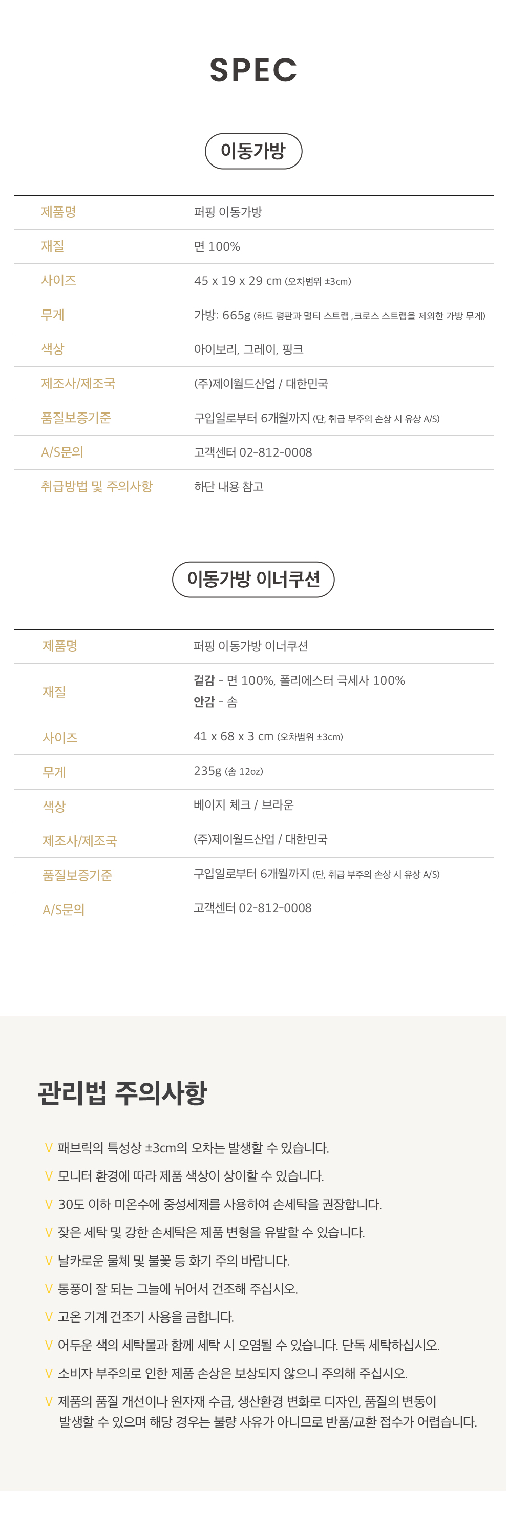Click the 이동가방 이너쿠션 pill label
This screenshot has width=507, height=1529.
coord(253,580)
